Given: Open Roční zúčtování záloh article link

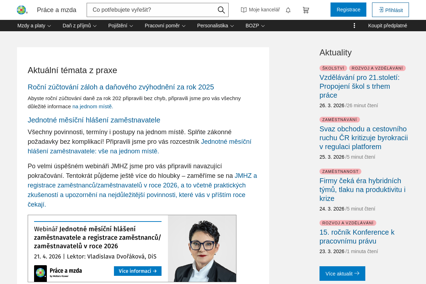Looking at the screenshot, I should click(121, 87).
